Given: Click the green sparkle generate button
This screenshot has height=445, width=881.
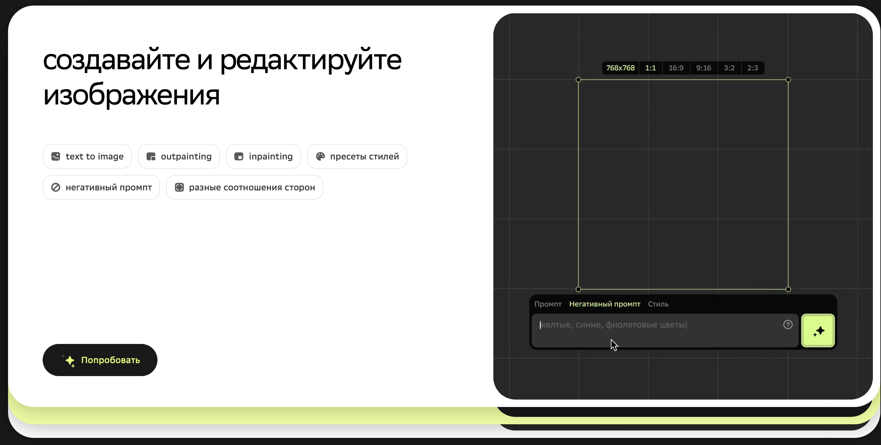Looking at the screenshot, I should click(818, 330).
